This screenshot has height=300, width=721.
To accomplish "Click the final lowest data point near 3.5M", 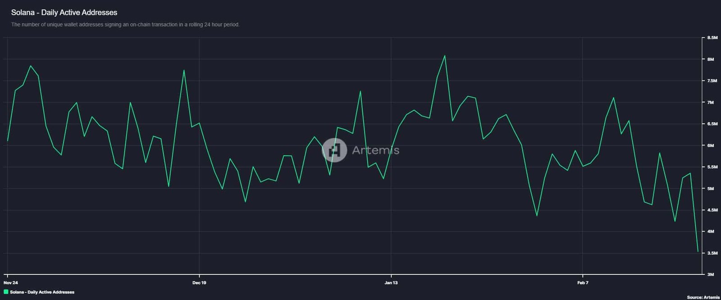I will (x=698, y=251).
